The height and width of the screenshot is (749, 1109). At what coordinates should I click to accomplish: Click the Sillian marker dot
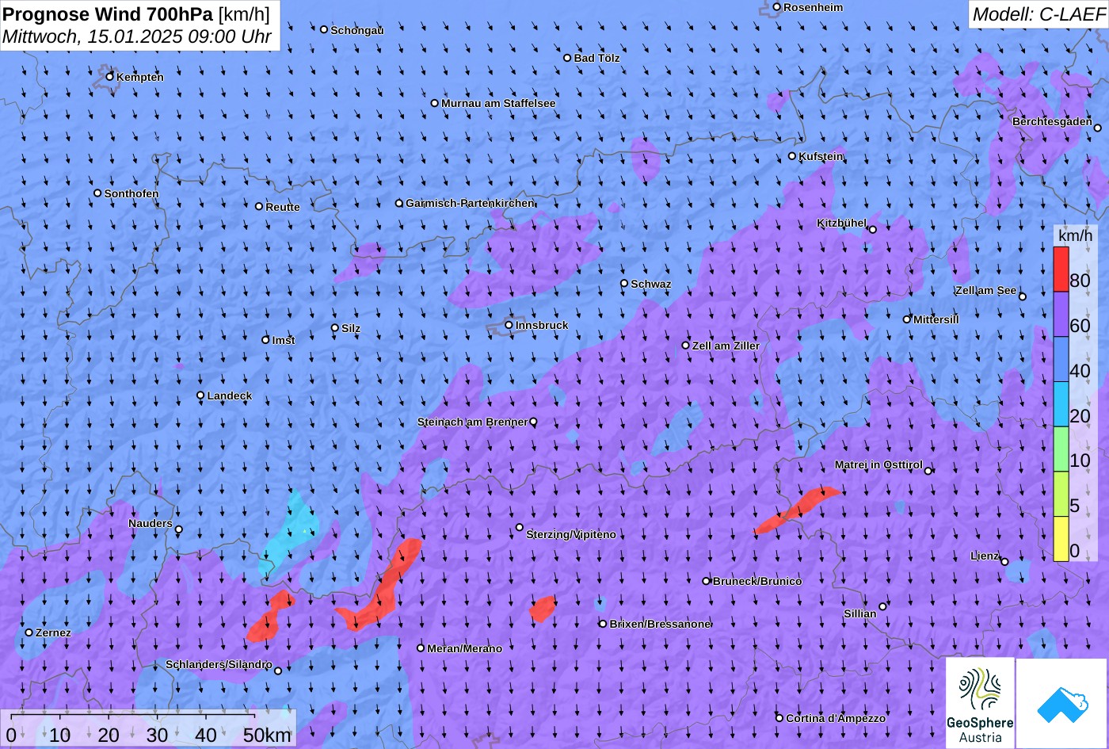click(x=883, y=606)
